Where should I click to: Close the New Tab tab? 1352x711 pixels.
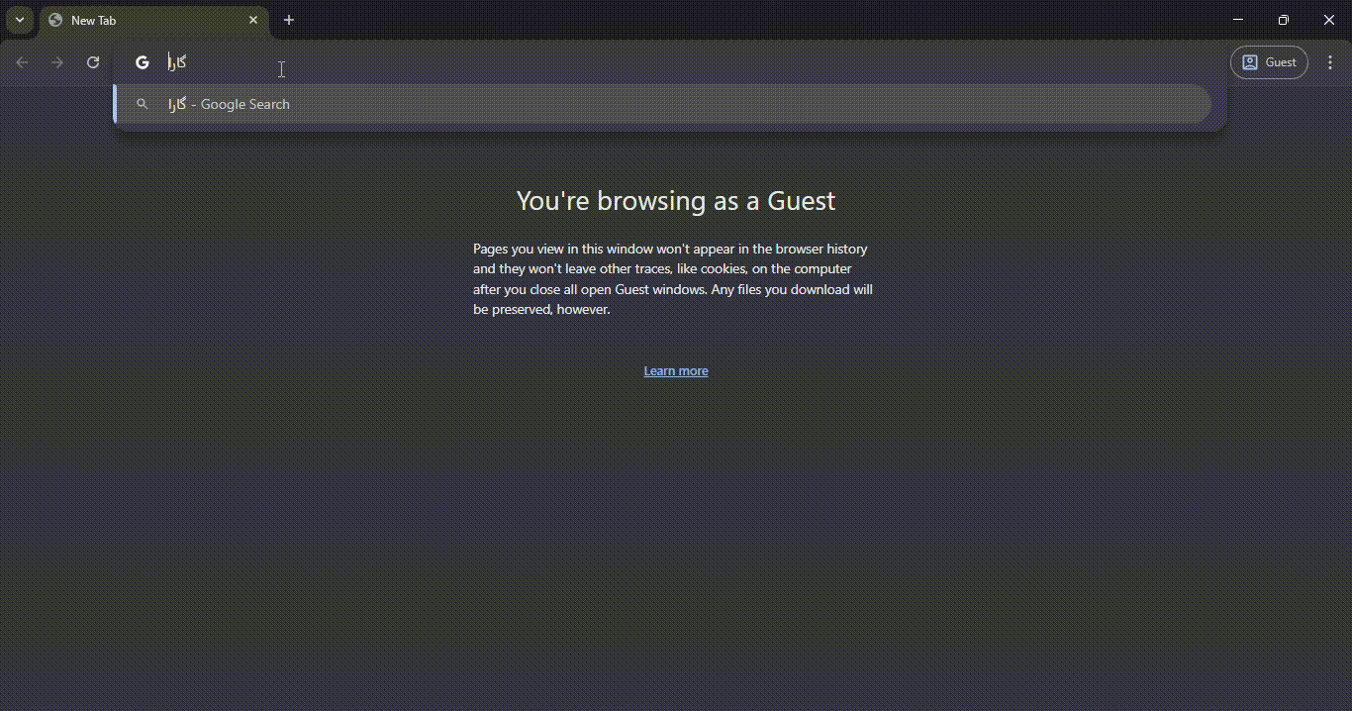click(253, 20)
